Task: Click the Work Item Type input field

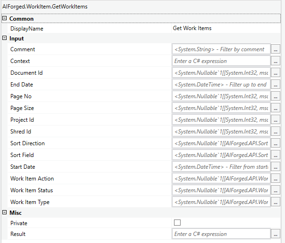Action: click(x=221, y=202)
